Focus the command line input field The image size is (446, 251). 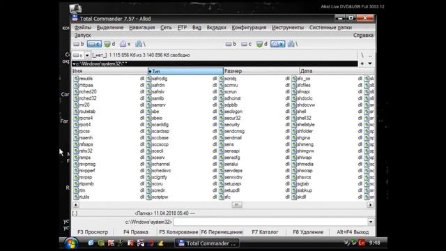[270, 222]
